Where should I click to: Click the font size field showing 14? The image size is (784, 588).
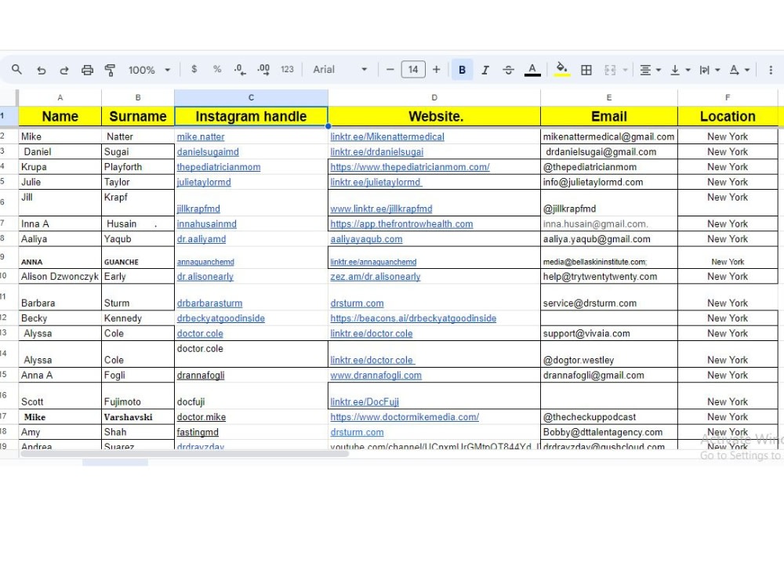(x=413, y=70)
